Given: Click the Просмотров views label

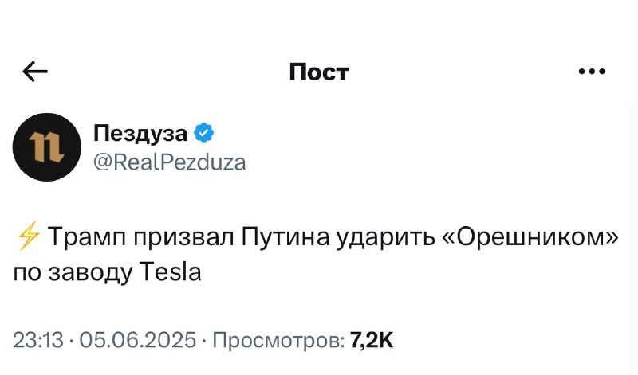Looking at the screenshot, I should 279,341.
